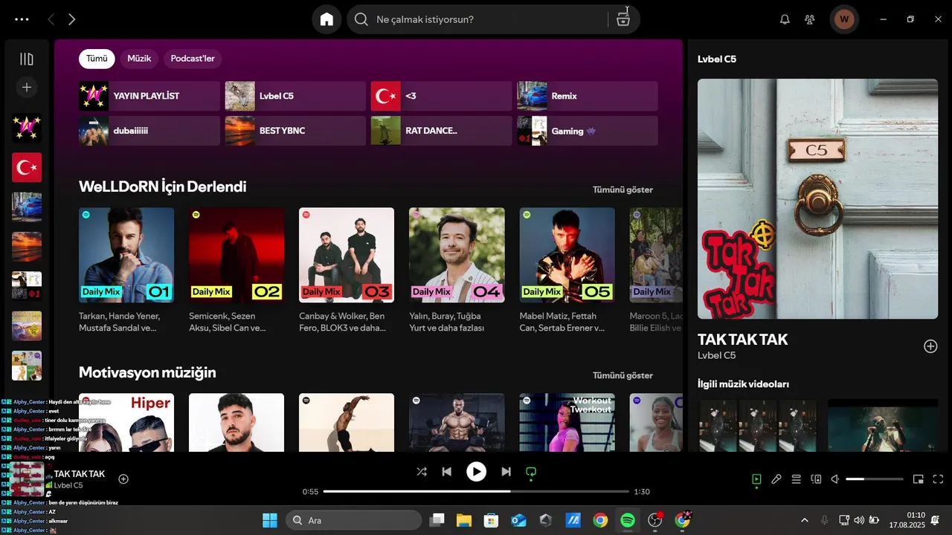Open Daily Mix 03 cover

point(347,255)
